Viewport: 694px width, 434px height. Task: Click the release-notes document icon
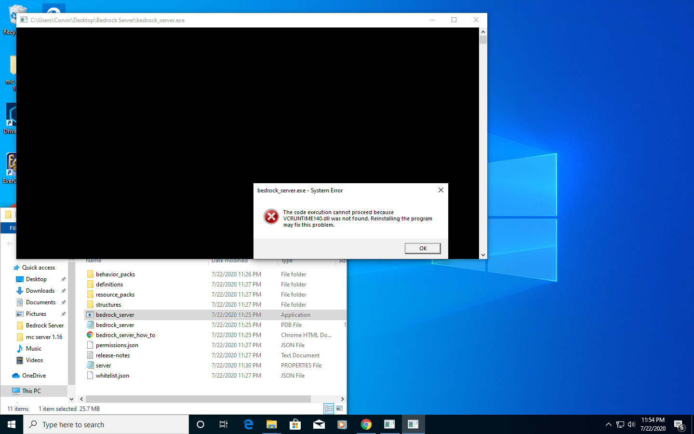(x=90, y=355)
